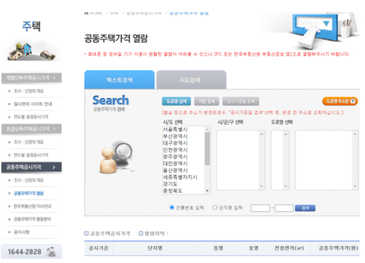The image size is (365, 263).
Task: Choose 충청북도 in the 시/도 list
Action: coord(172,191)
